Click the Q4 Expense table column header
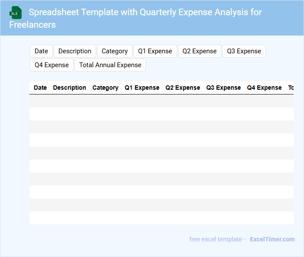Screen dimensions: 304x257 tap(264, 88)
